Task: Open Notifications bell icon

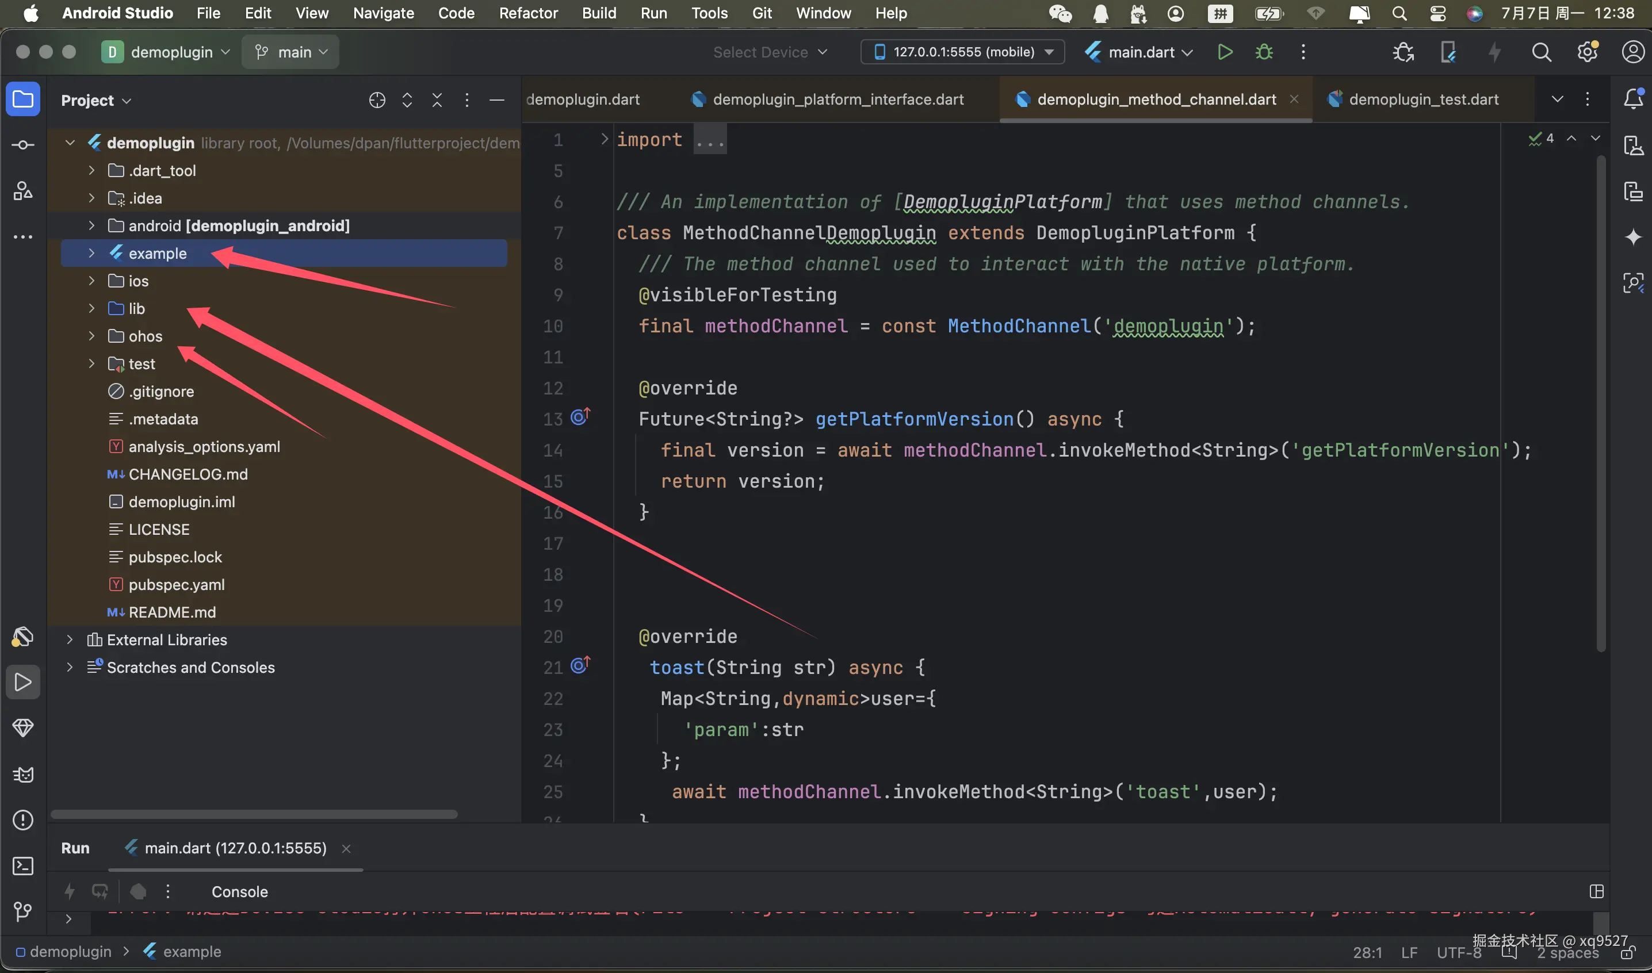Action: 1633,99
